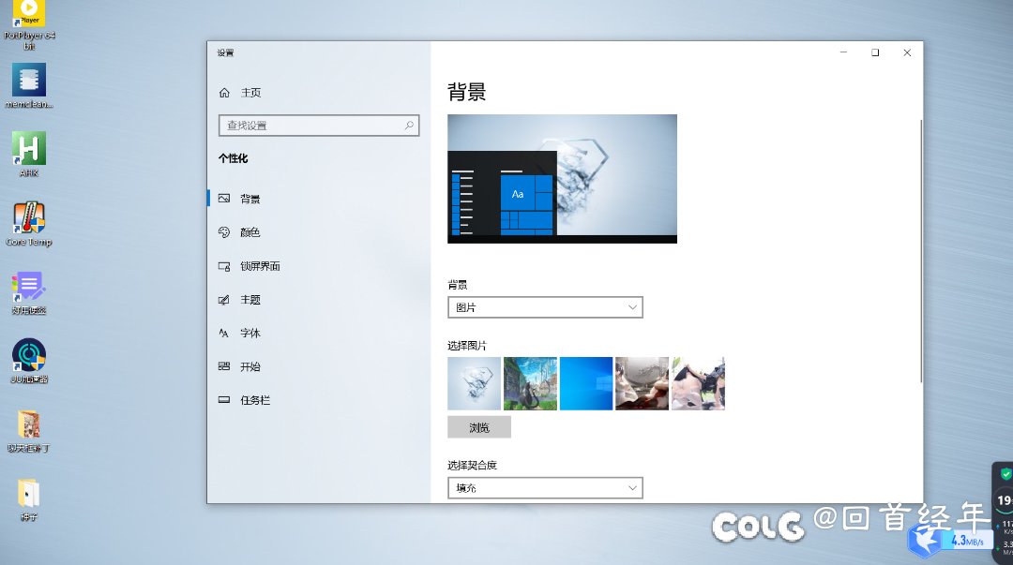Click the 浏览 button
Screen dimensions: 1013x565
pos(479,427)
